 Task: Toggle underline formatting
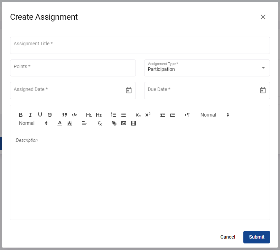tap(40, 115)
